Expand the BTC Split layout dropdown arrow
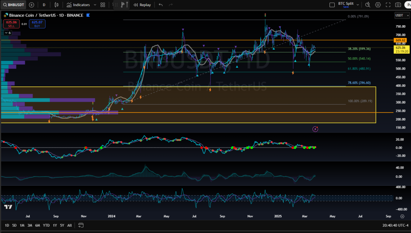 358,5
